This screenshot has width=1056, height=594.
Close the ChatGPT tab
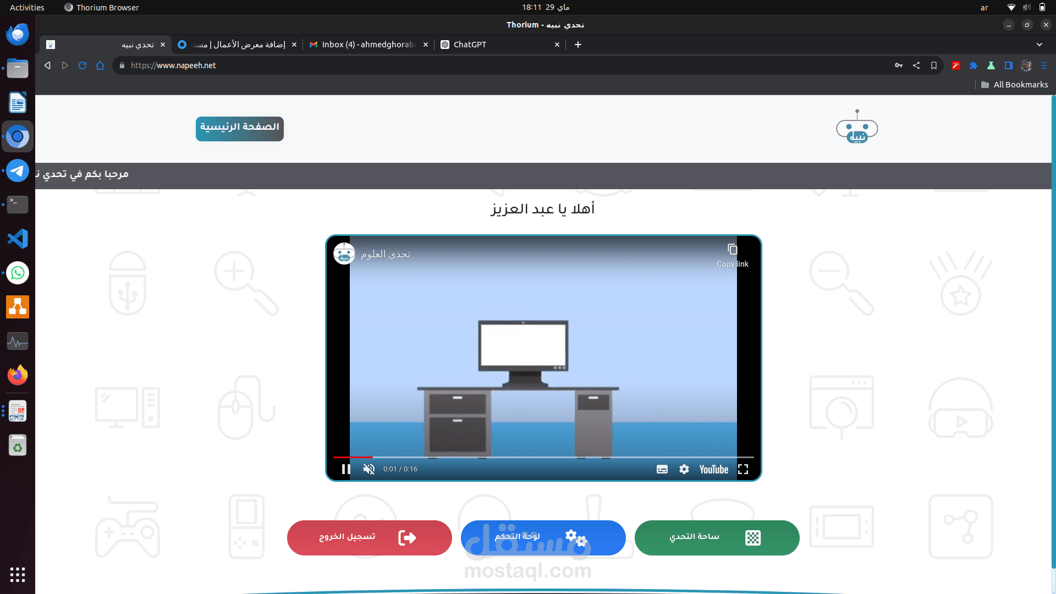[557, 45]
